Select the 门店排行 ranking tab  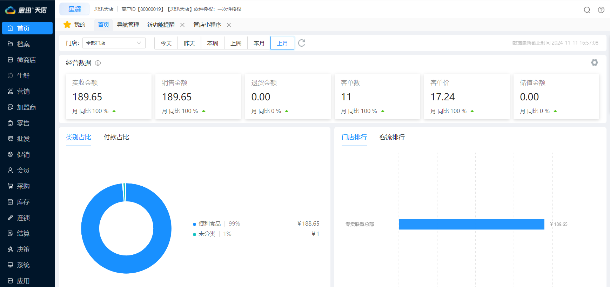click(x=354, y=137)
